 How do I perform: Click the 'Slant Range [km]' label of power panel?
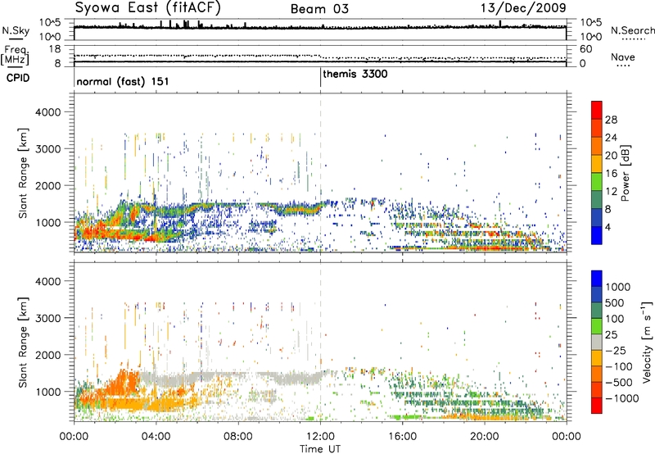(x=23, y=173)
